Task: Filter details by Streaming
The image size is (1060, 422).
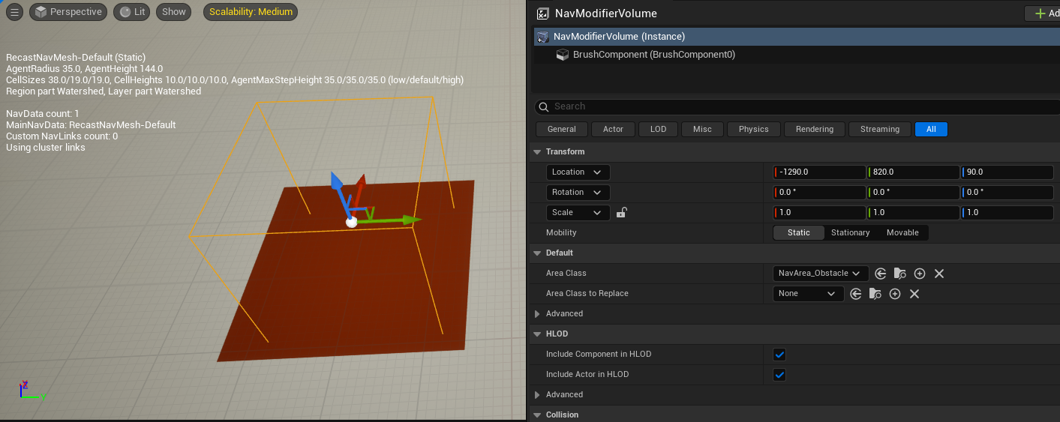Action: click(x=880, y=129)
